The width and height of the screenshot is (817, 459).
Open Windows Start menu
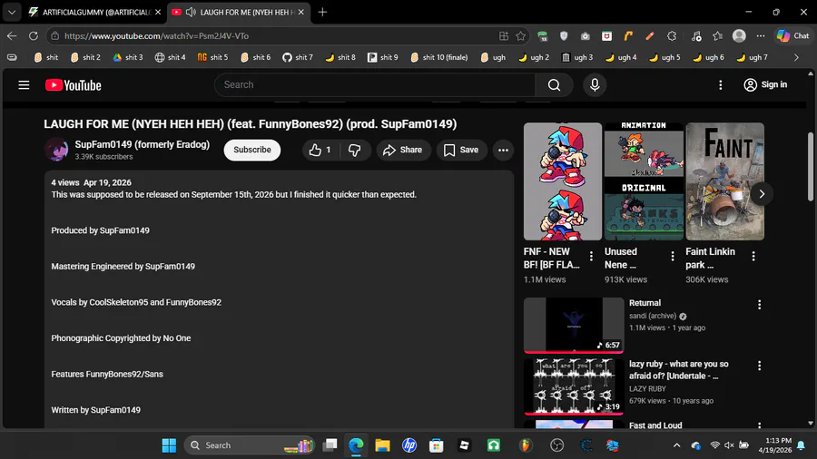[169, 445]
